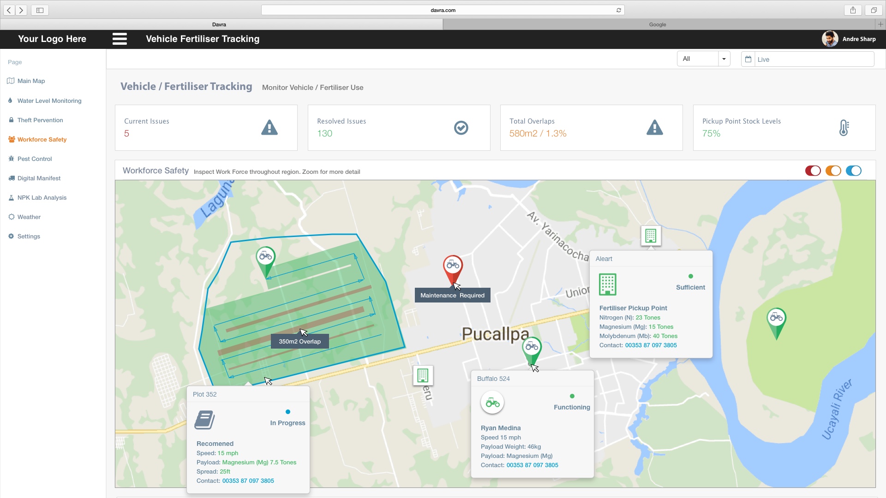Click the 350m2 Overlap map label
This screenshot has width=886, height=498.
click(x=300, y=342)
